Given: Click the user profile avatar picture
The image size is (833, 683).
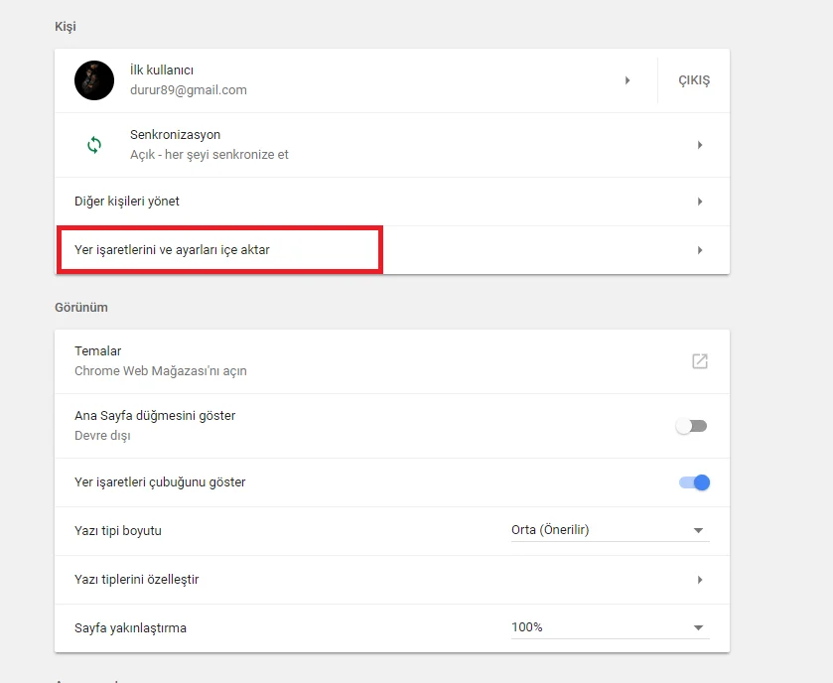Looking at the screenshot, I should click(x=94, y=80).
